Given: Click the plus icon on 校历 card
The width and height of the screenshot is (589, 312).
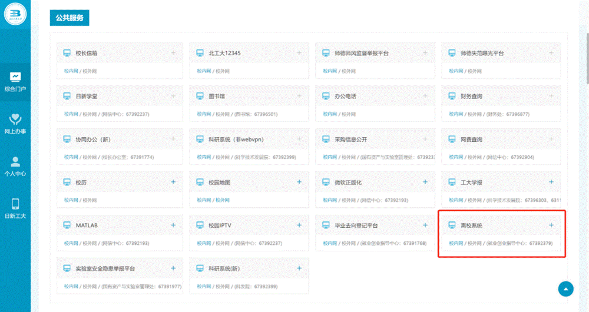Looking at the screenshot, I should [x=173, y=182].
